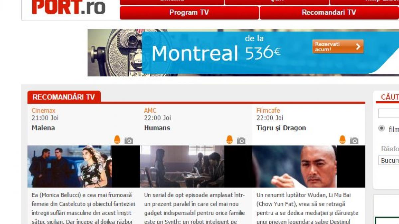
Task: Open the Malena title link
Action: click(x=43, y=128)
